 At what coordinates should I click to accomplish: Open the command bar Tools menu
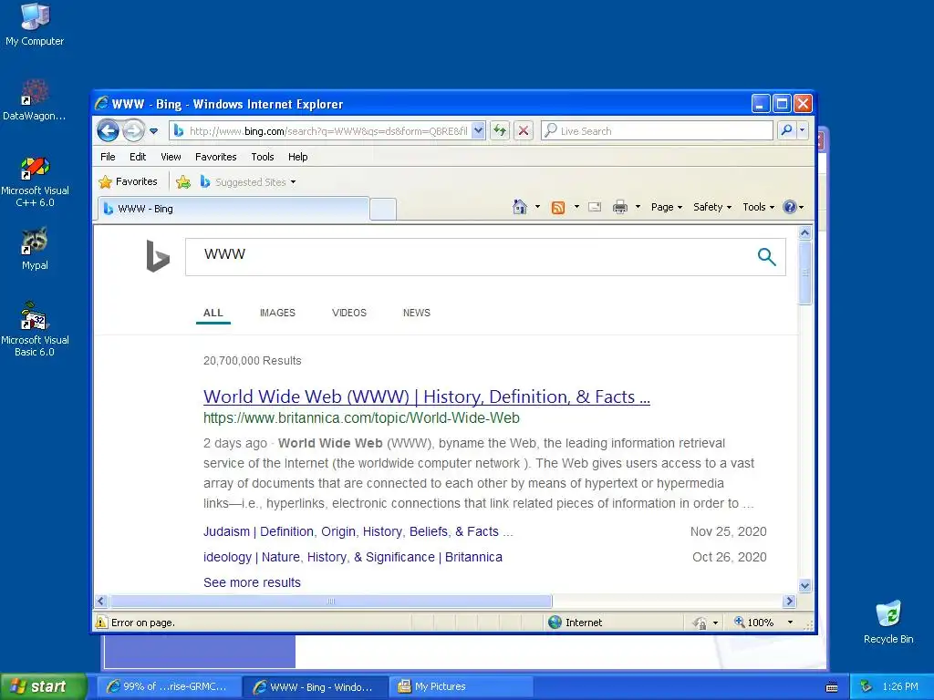758,207
